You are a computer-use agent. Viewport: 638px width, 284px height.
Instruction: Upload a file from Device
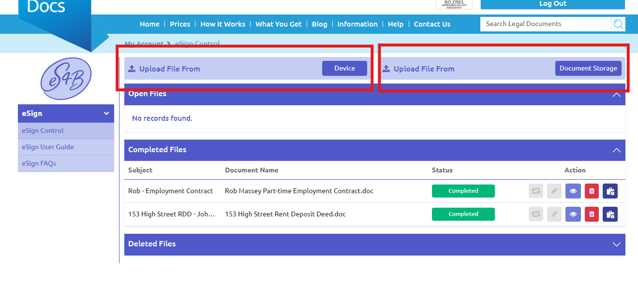click(344, 69)
